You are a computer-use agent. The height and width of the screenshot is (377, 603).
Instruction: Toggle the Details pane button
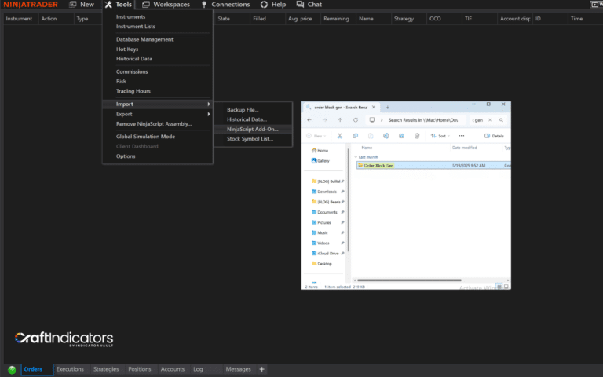tap(494, 136)
